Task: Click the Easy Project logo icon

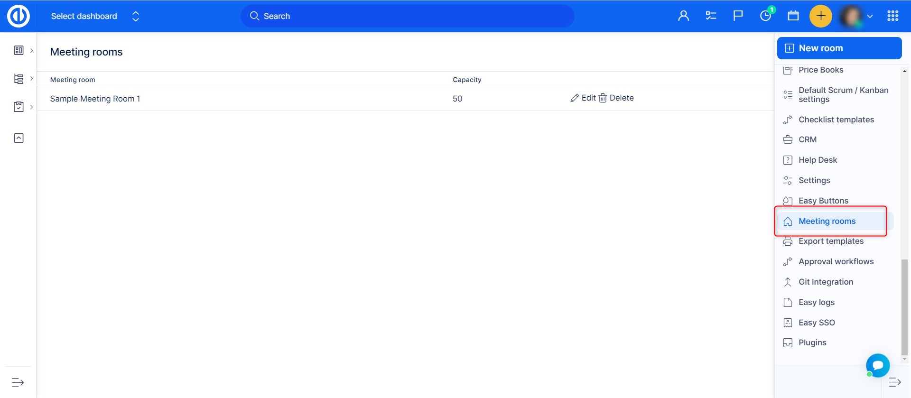Action: (x=19, y=16)
